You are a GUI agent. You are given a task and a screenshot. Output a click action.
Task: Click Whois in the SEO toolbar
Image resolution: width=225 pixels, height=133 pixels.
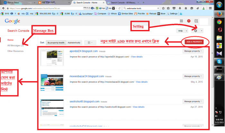pyautogui.click(x=112, y=14)
